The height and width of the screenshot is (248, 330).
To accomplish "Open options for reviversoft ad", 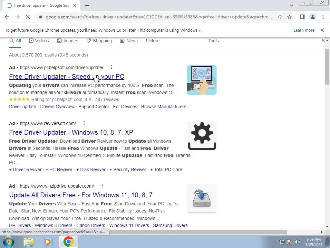I will tap(84, 123).
